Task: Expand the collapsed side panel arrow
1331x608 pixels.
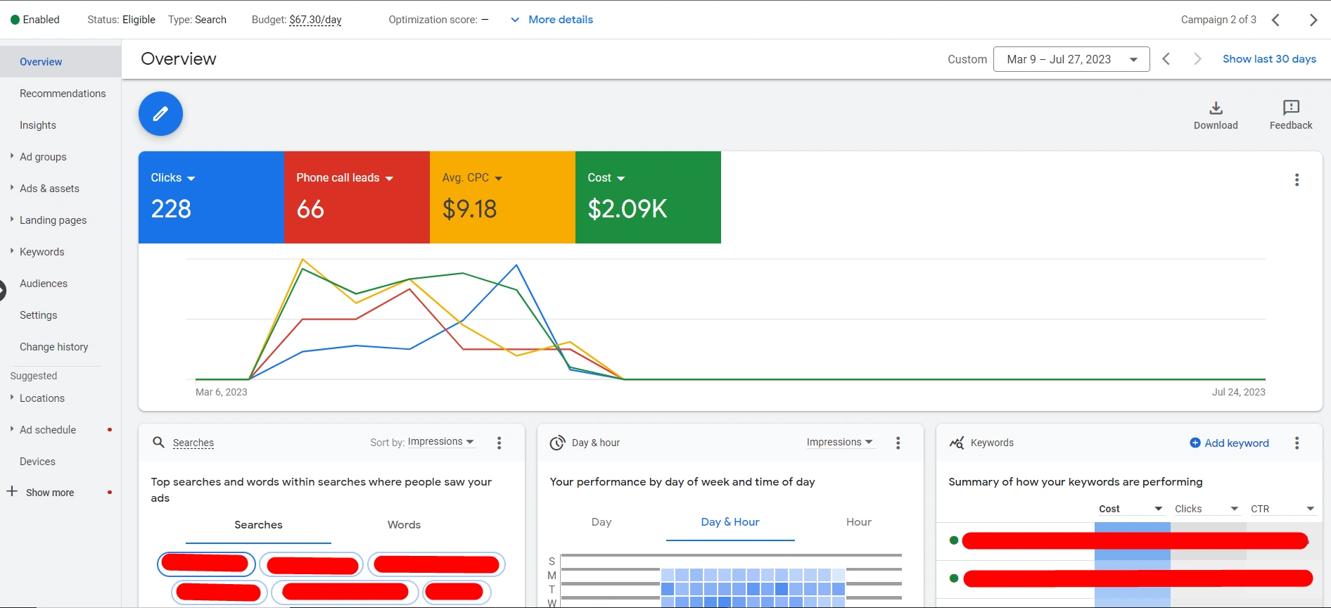Action: pyautogui.click(x=2, y=290)
